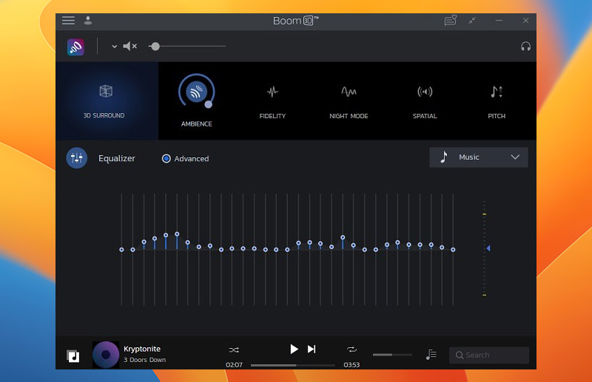Screen dimensions: 592x382
Task: Click the Search input field
Action: click(489, 355)
